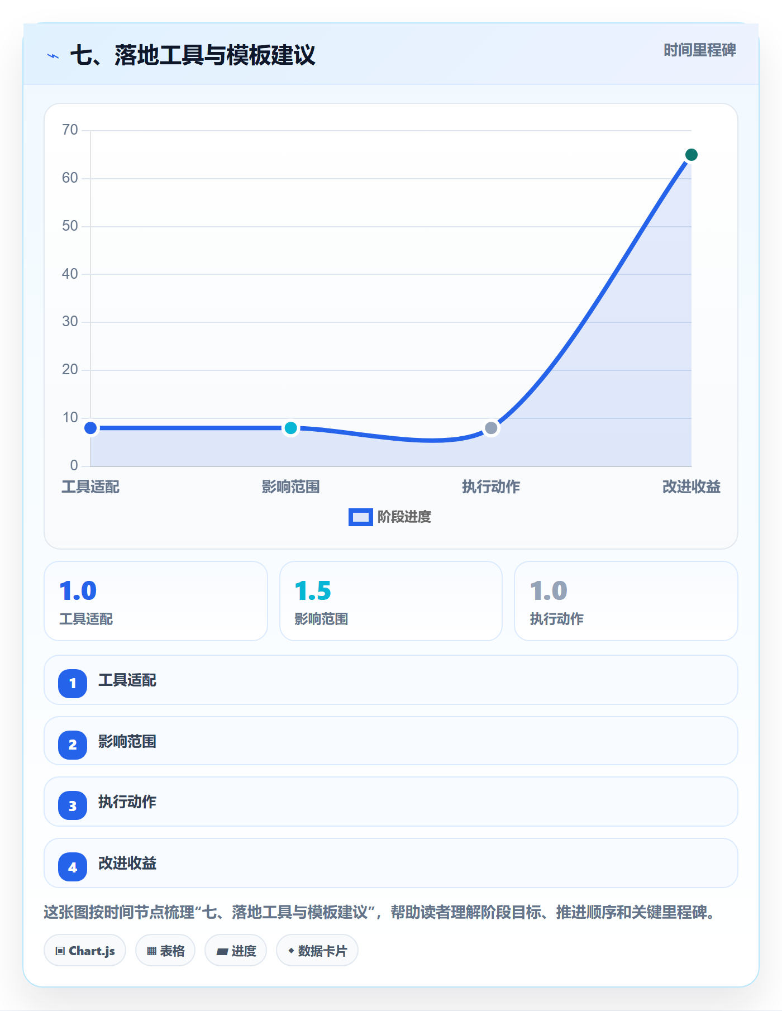Click the cyan data point at 影响范围
This screenshot has width=782, height=1011.
[290, 428]
